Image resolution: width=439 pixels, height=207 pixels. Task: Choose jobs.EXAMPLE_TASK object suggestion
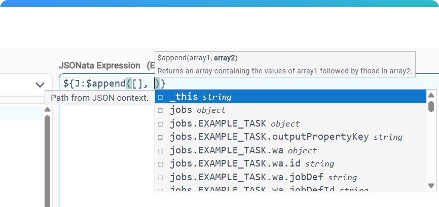tap(290, 124)
